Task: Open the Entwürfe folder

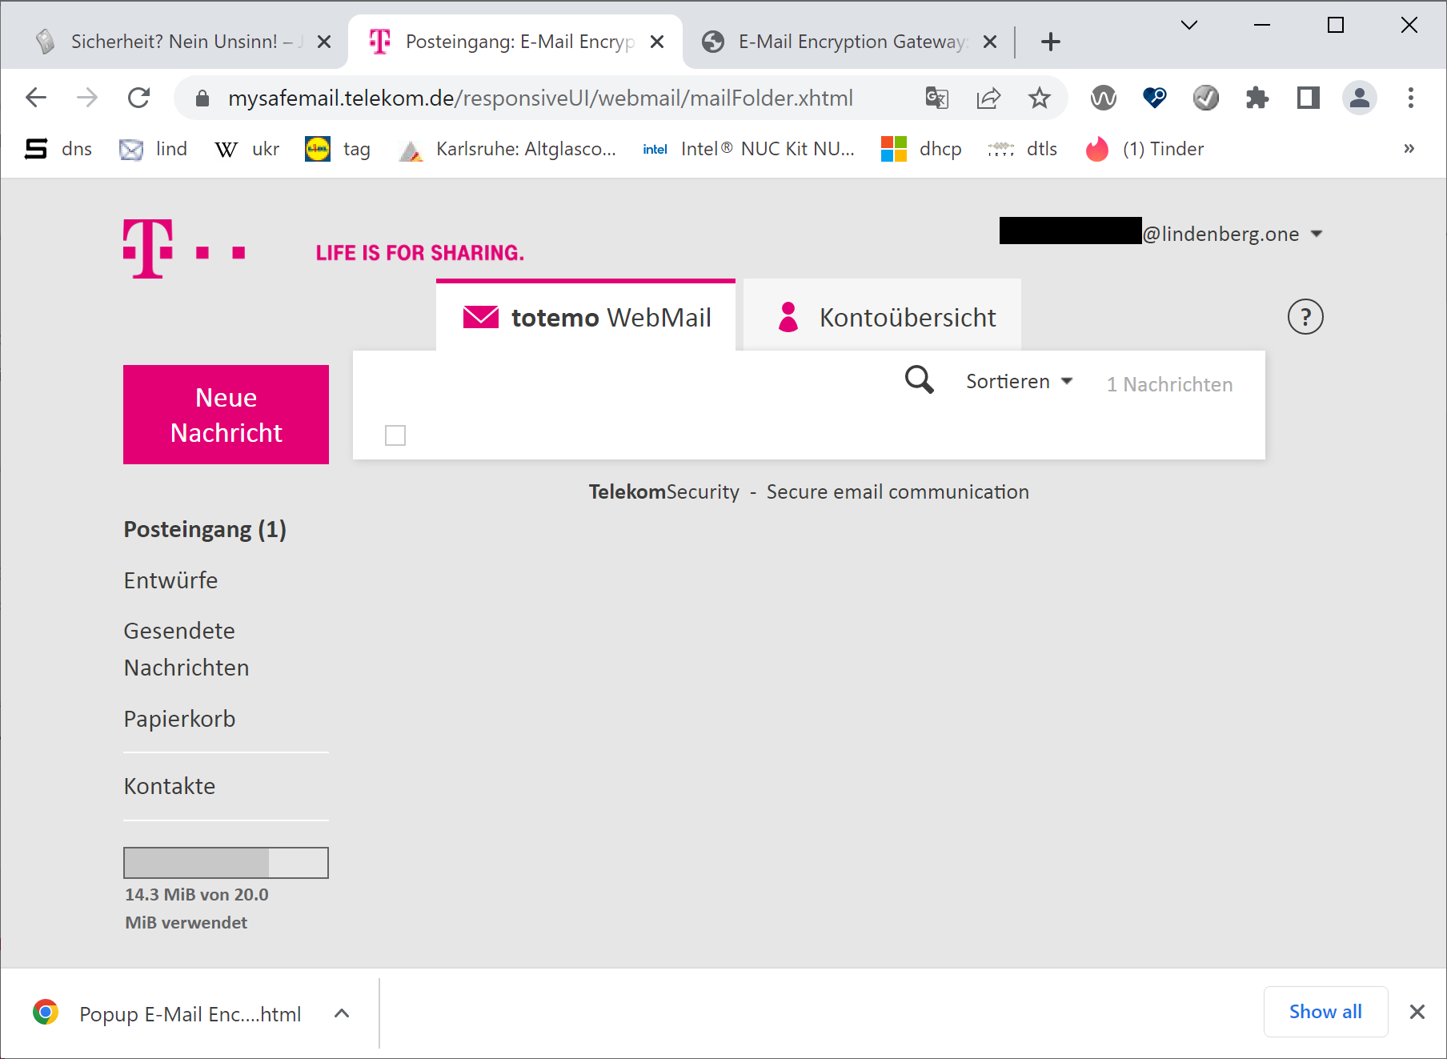Action: coord(170,580)
